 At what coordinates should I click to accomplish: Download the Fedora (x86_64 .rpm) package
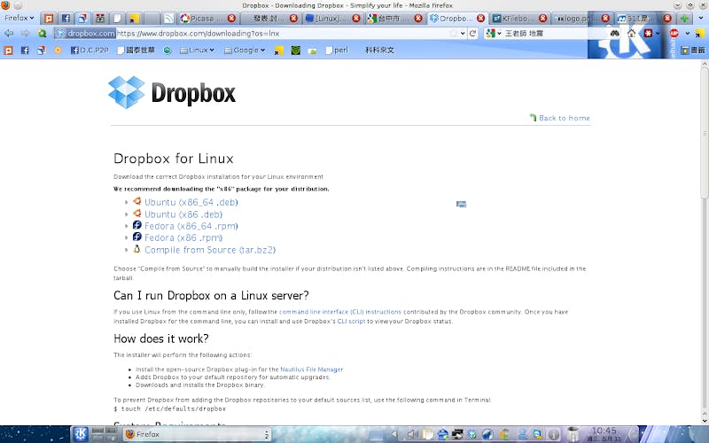[x=191, y=226]
